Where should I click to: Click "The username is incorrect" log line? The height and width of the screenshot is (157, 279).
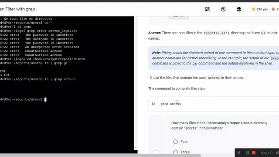49,39
